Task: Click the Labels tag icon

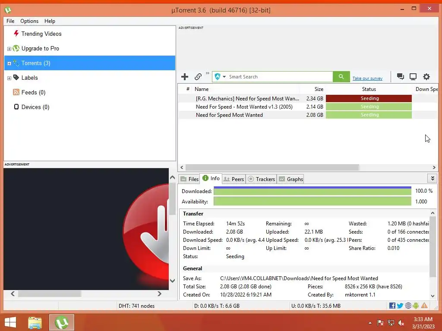Action: coord(16,78)
